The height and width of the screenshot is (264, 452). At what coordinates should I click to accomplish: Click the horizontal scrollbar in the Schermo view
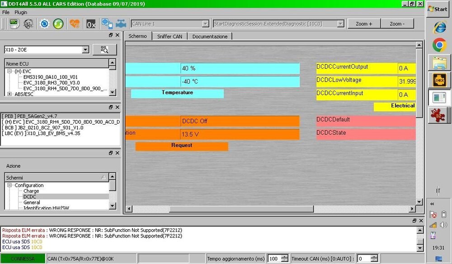tap(270, 209)
